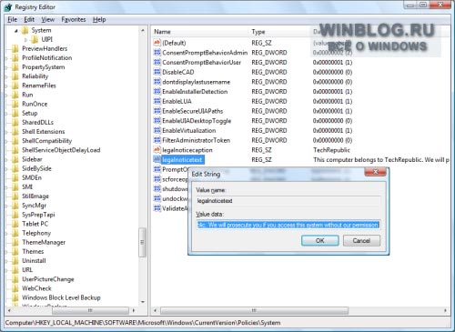Click the string icon beside (Default)

(157, 43)
